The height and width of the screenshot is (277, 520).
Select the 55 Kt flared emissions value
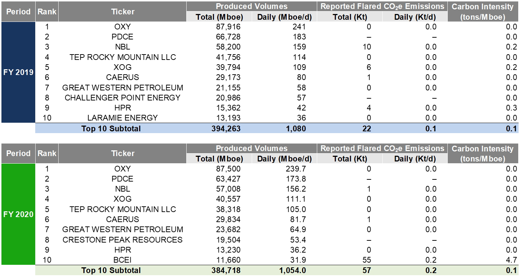pyautogui.click(x=367, y=260)
